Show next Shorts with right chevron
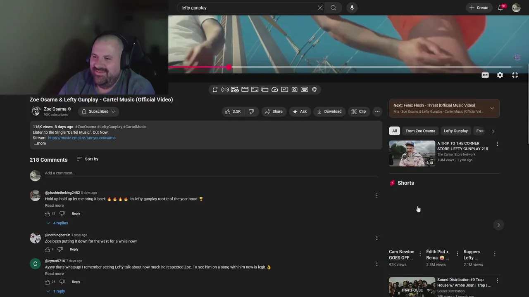This screenshot has height=297, width=529. (498, 225)
